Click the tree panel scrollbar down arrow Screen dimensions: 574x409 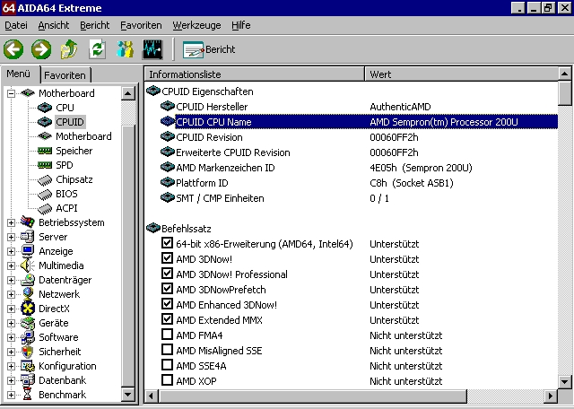coord(127,395)
